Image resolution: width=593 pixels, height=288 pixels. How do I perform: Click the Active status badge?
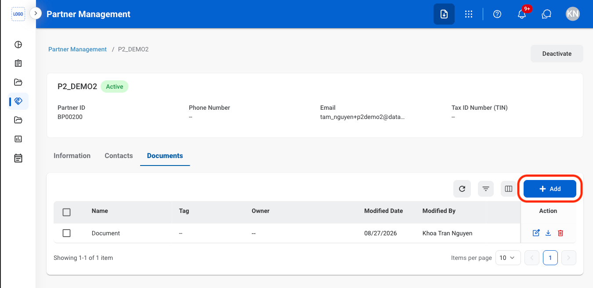pyautogui.click(x=115, y=86)
